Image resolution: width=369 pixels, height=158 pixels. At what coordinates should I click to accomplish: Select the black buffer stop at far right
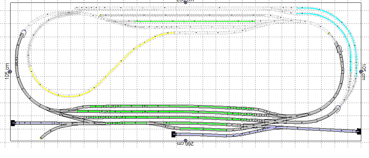coord(358,131)
